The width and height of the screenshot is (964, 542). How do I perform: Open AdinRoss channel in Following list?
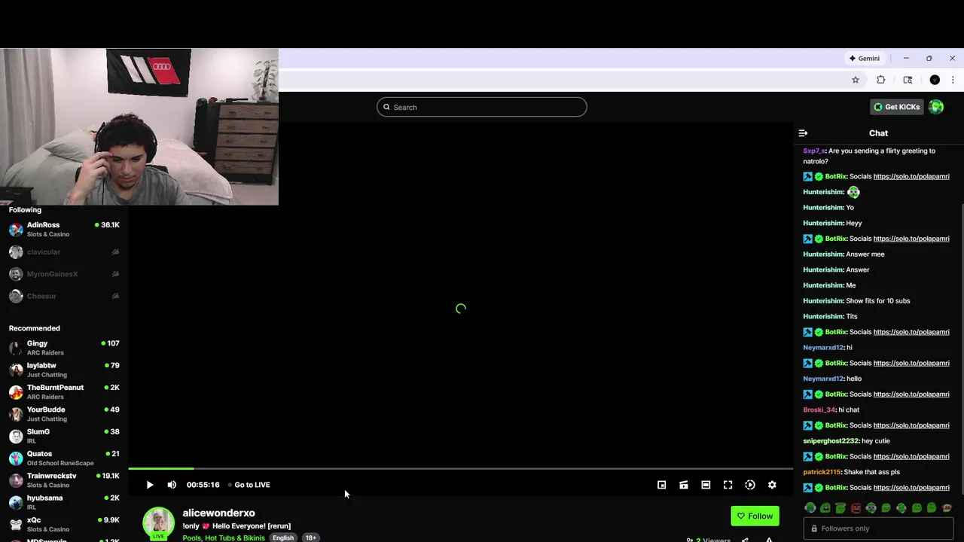[64, 230]
